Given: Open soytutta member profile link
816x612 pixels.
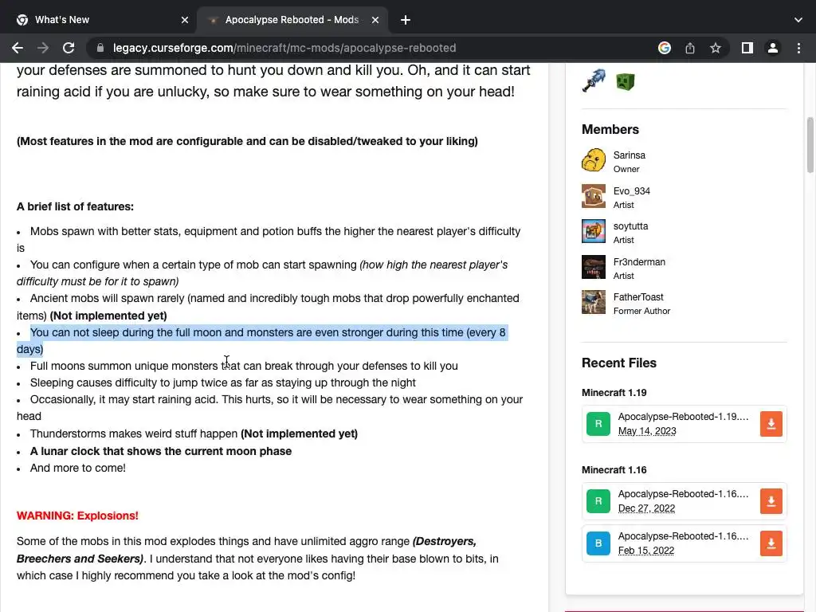Looking at the screenshot, I should pos(631,226).
